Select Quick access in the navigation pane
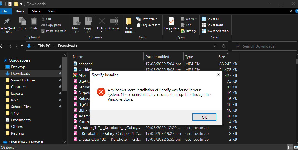Viewport: 298px width, 150px height. click(x=19, y=60)
